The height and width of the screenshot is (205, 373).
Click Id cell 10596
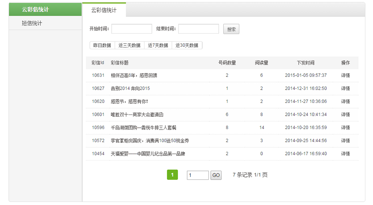pos(98,127)
